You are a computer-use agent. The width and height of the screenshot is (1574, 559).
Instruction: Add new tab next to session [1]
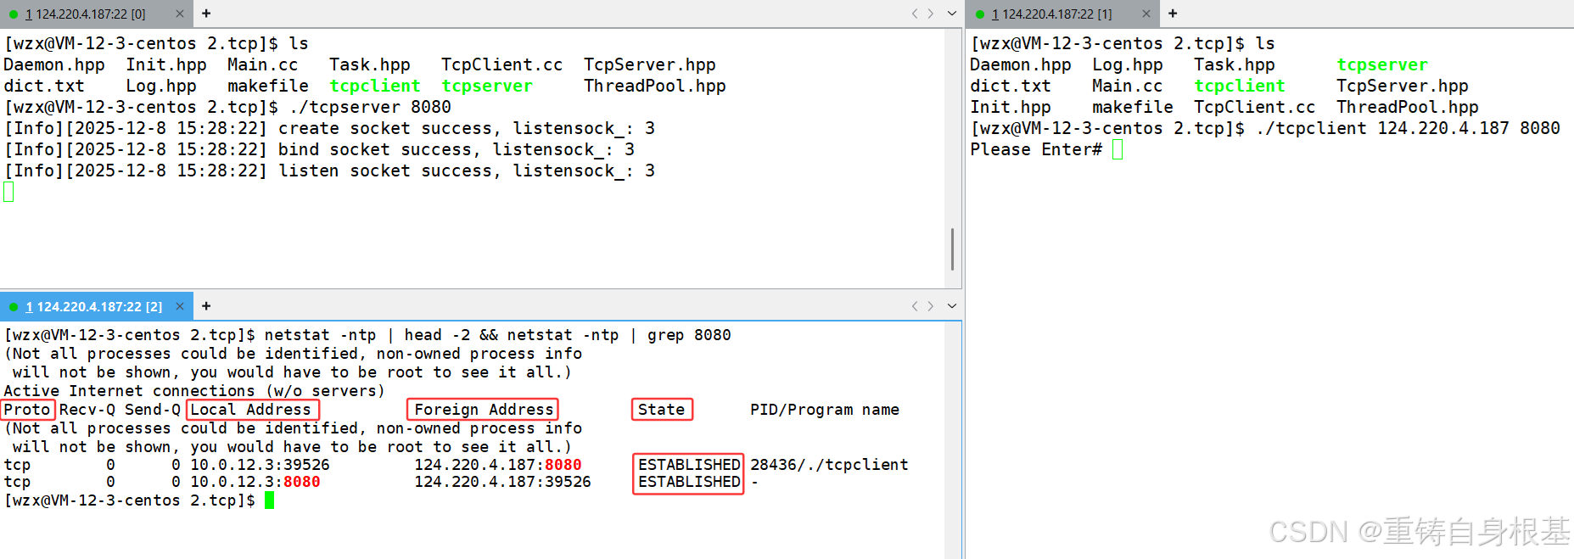[1173, 14]
